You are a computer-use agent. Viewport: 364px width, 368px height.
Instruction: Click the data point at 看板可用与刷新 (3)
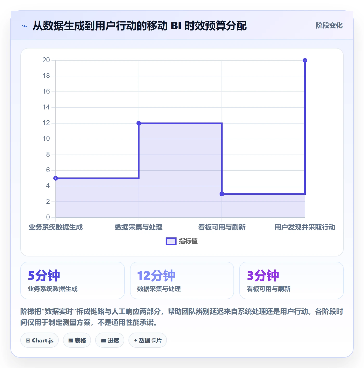[222, 194]
